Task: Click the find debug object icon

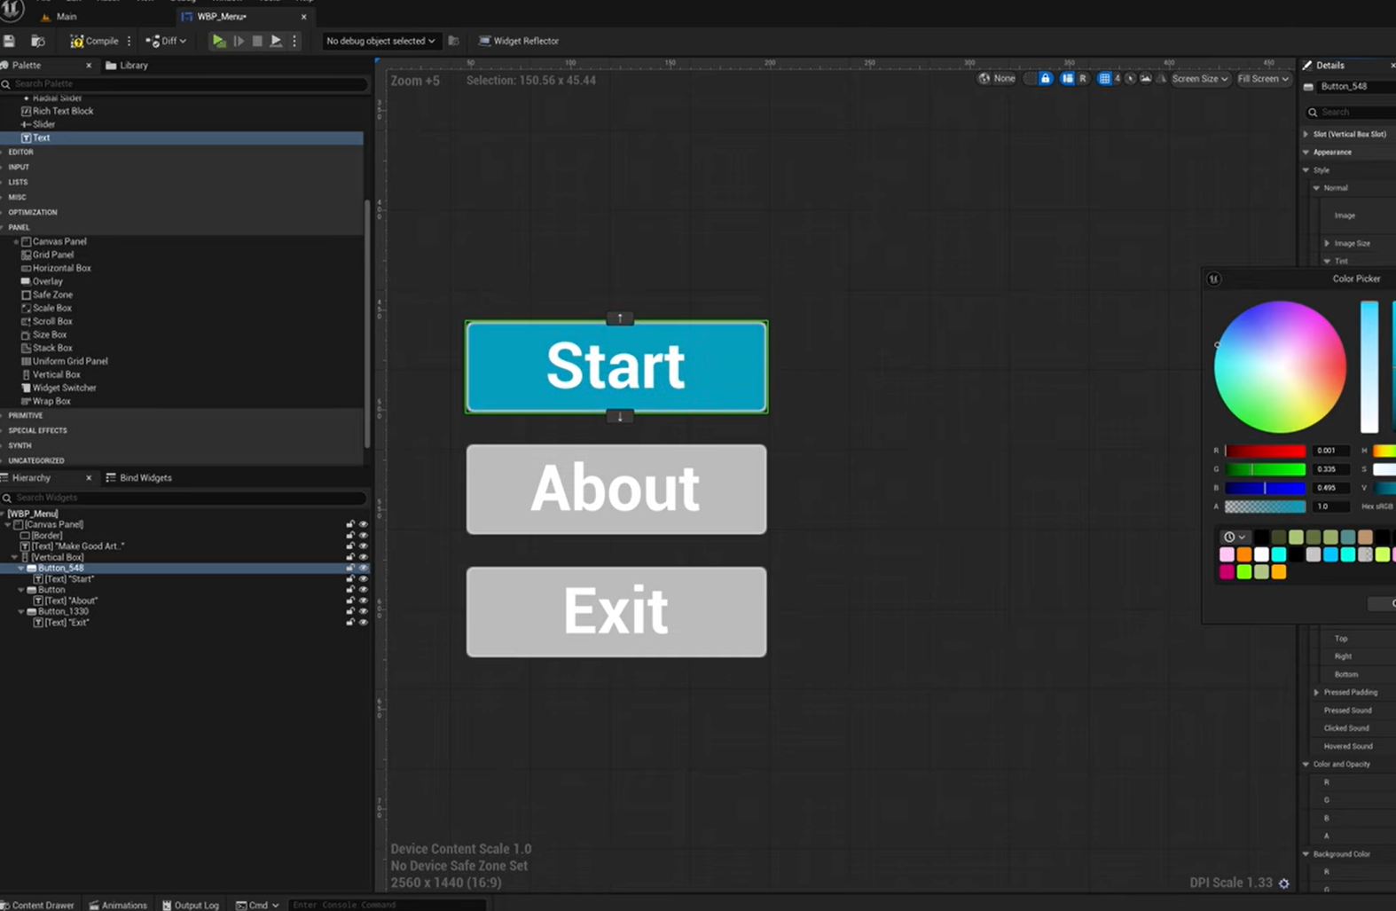Action: tap(453, 41)
